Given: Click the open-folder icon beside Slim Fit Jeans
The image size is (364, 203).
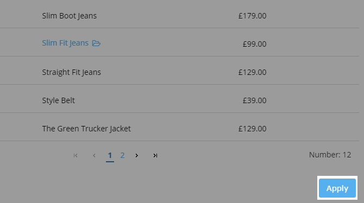Looking at the screenshot, I should pyautogui.click(x=96, y=43).
